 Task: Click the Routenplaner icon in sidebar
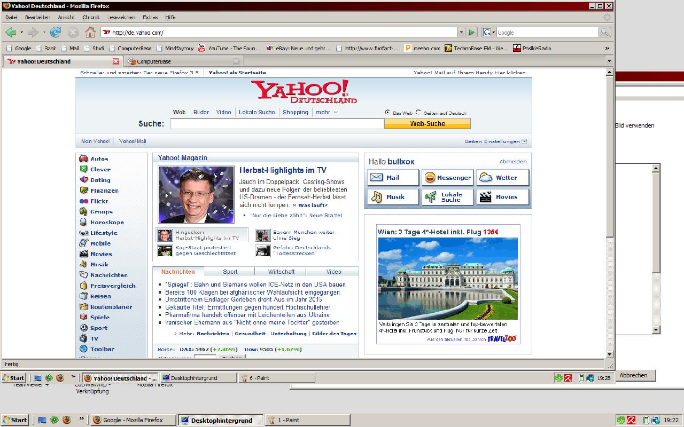[x=83, y=307]
